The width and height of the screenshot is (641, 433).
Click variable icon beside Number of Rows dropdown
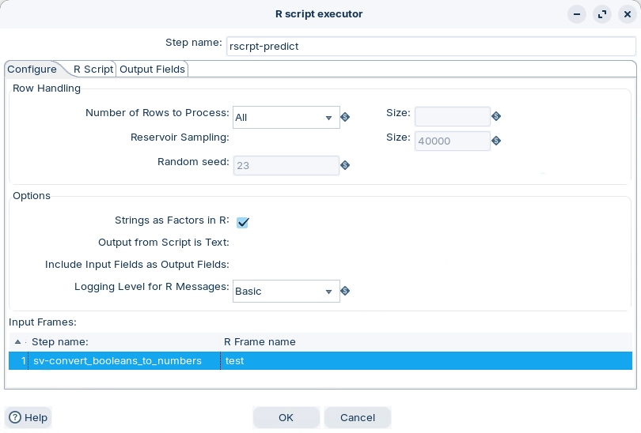tap(345, 118)
